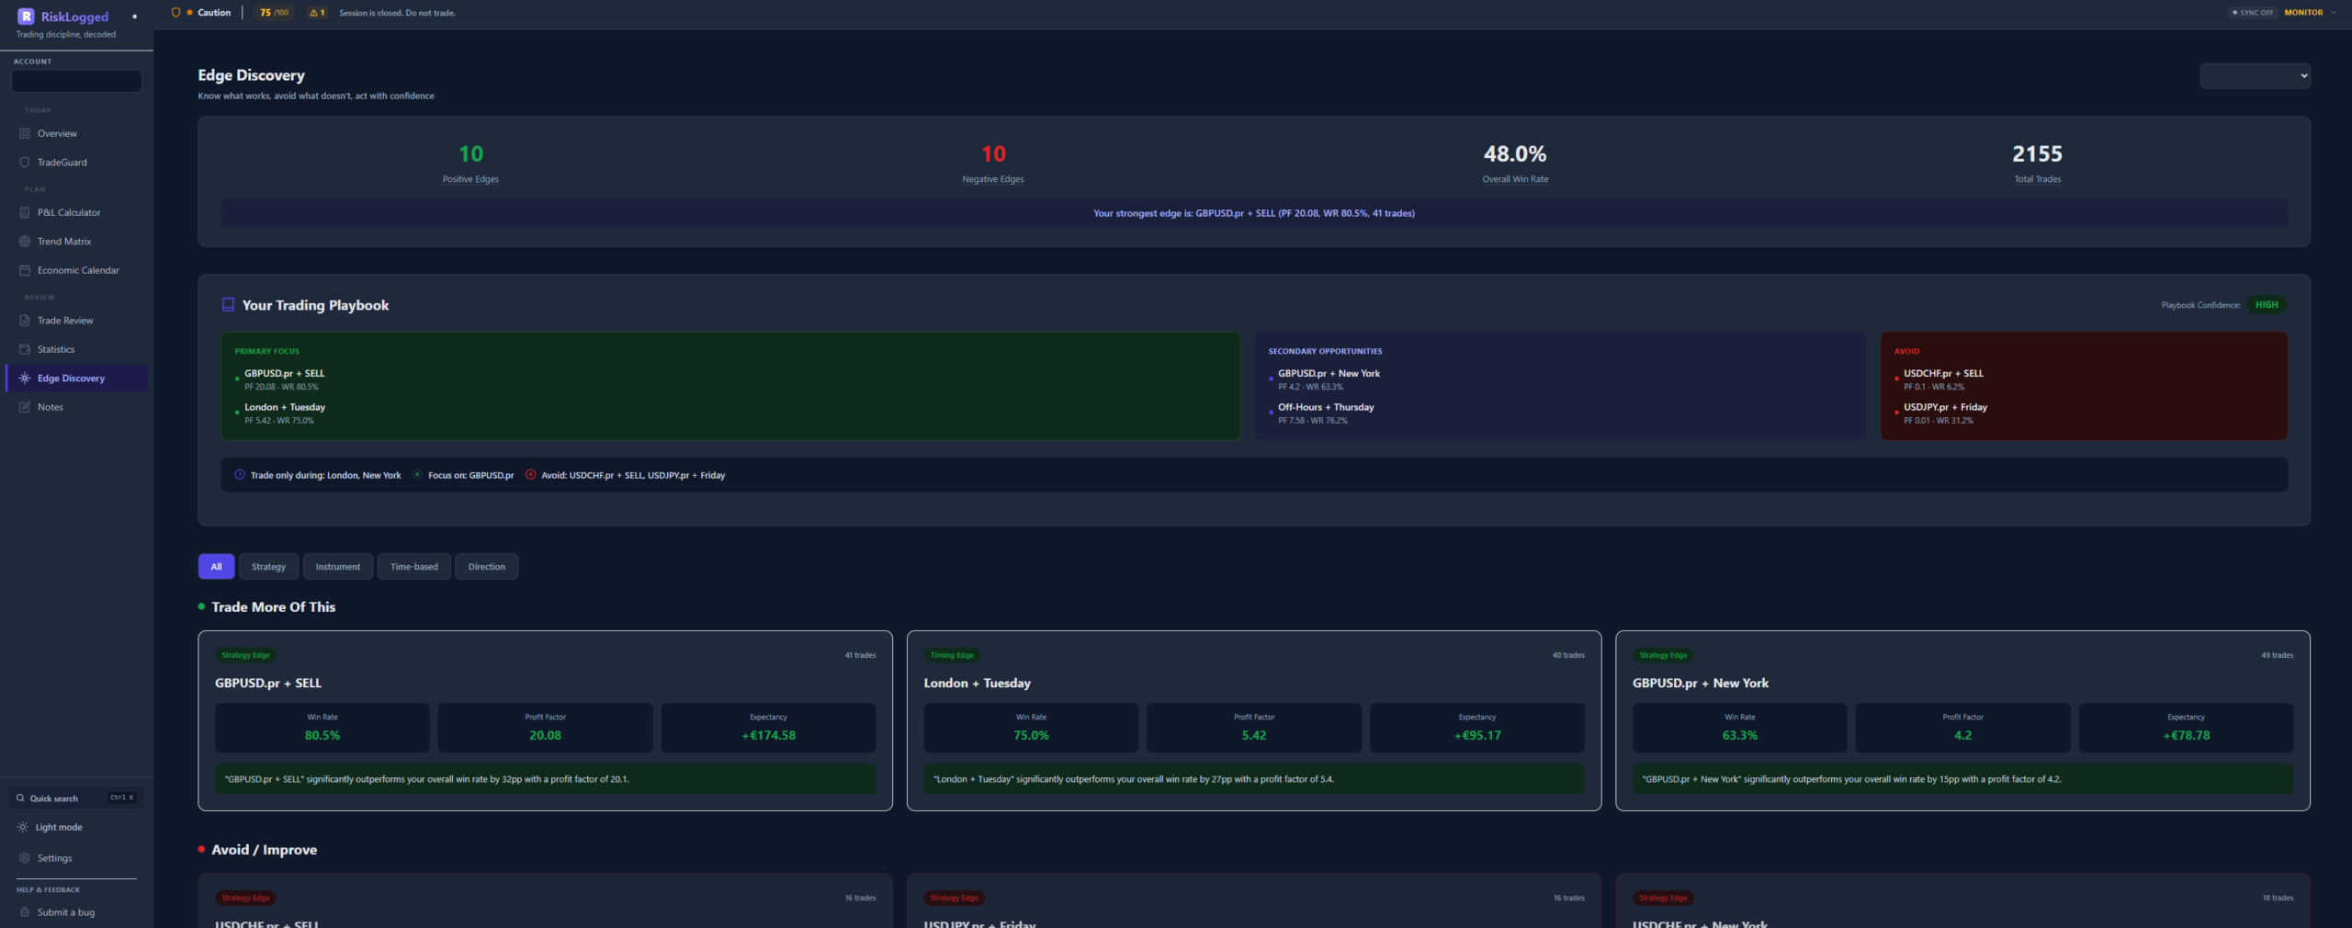Viewport: 2352px width, 928px height.
Task: Click the +€174.58 expectancy value
Action: pyautogui.click(x=768, y=735)
